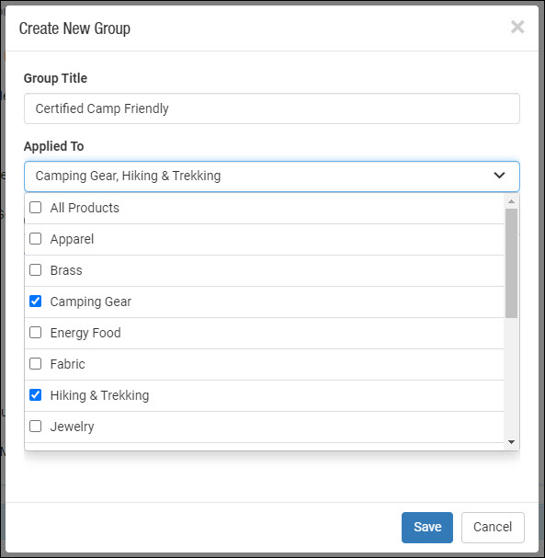Image resolution: width=545 pixels, height=558 pixels.
Task: Uncheck the Hiking & Trekking checkbox
Action: (35, 395)
